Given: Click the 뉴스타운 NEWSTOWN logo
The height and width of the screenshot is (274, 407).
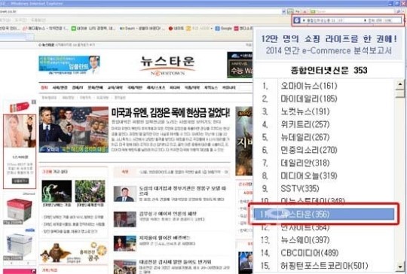Looking at the screenshot, I should pos(167,65).
